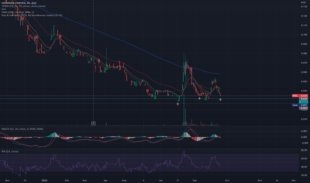
Task: Click the Apr label on time axis
Action: 105,180
